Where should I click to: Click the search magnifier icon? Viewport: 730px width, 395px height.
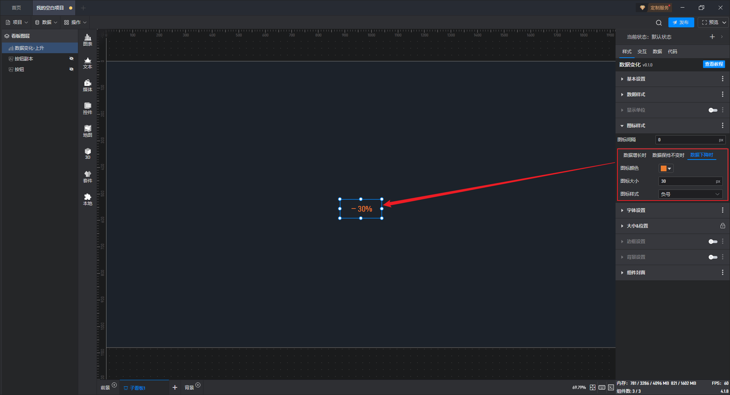[659, 22]
